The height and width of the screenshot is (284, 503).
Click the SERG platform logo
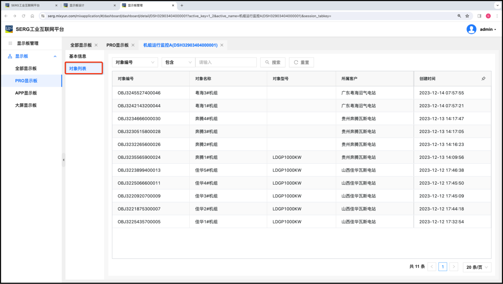(9, 29)
